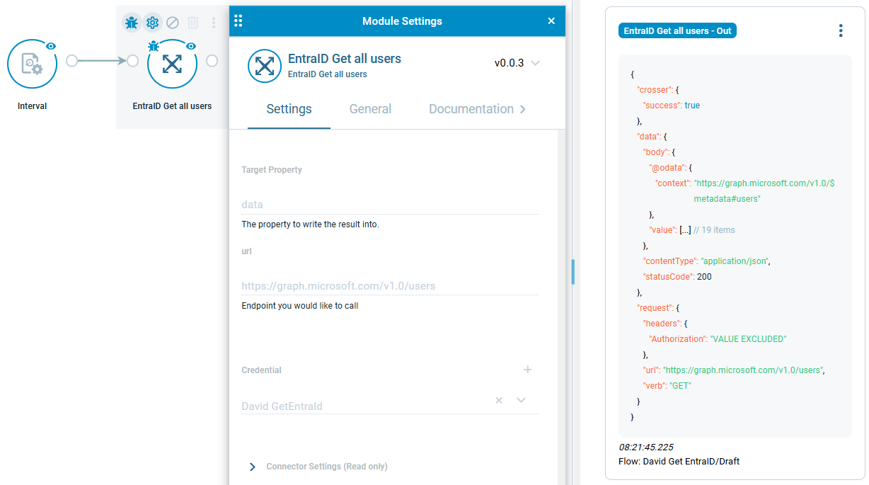Expand Connector Settings (Read only) section
869x485 pixels.
(x=253, y=467)
